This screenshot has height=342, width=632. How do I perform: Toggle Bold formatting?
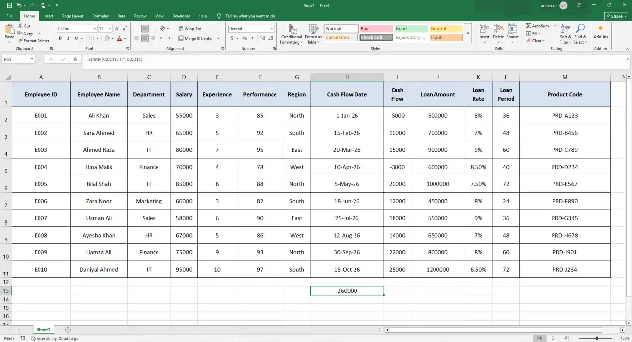60,38
